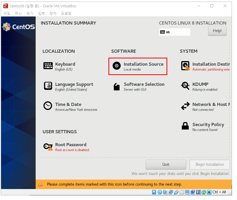Click Installation Source label
This screenshot has height=200, width=237.
tap(143, 64)
